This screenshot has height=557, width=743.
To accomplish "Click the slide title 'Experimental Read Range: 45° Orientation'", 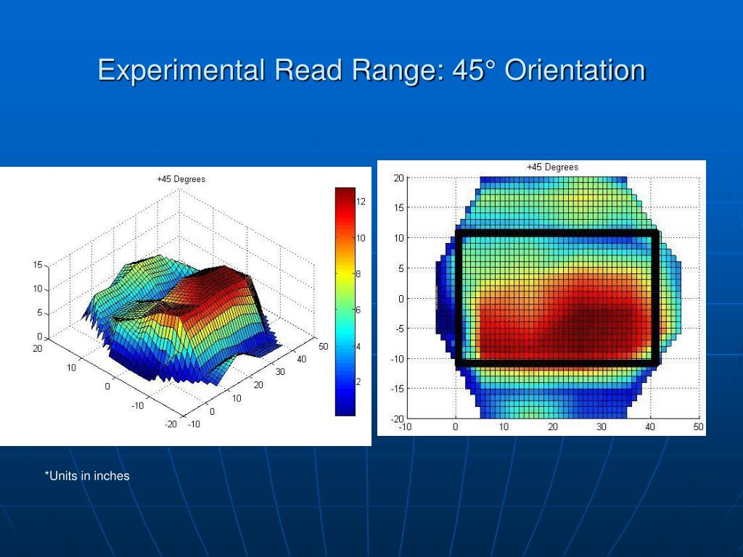I will (x=371, y=70).
